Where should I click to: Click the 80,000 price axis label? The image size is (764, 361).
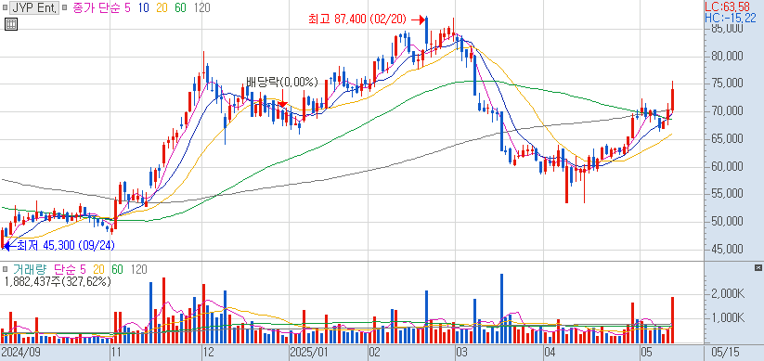click(x=728, y=56)
